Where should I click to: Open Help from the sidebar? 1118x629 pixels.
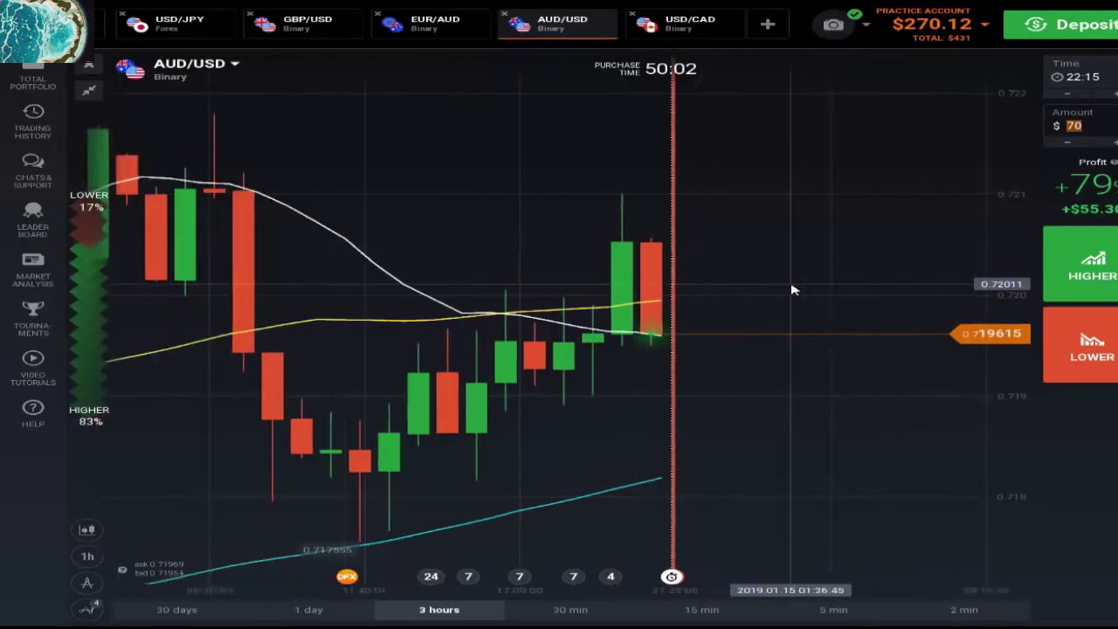[x=33, y=413]
